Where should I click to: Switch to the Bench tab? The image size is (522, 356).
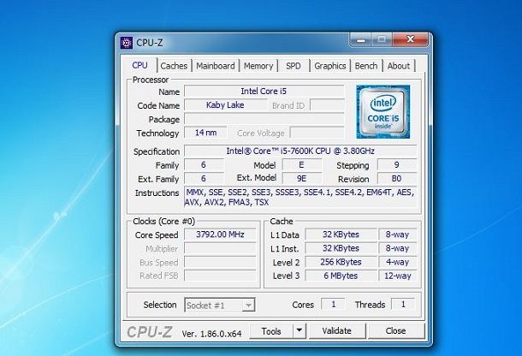click(x=366, y=66)
